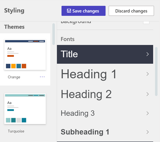This screenshot has width=160, height=142.
Task: Open Subheading 1 font options
Action: (105, 132)
